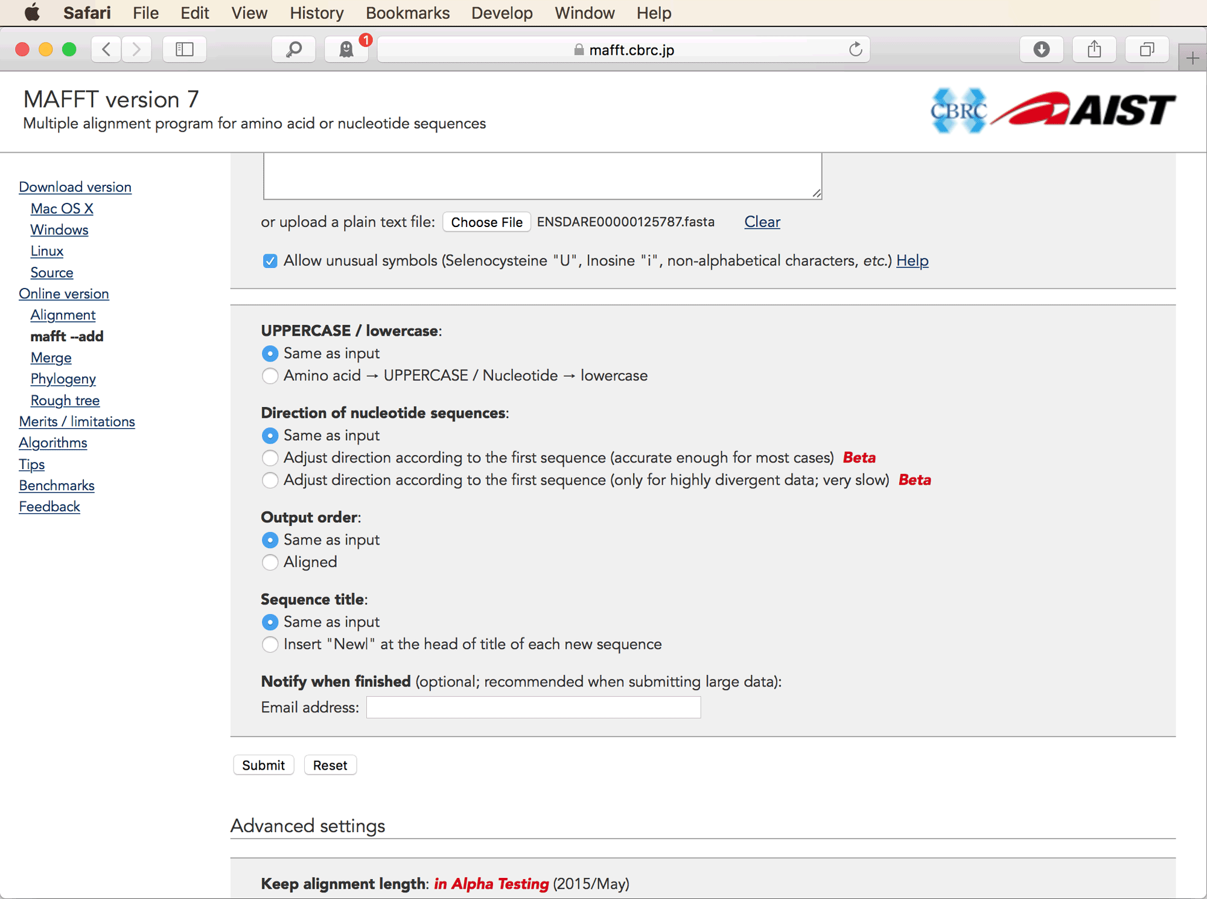
Task: Click the MAFFT version 7 title
Action: (x=111, y=100)
